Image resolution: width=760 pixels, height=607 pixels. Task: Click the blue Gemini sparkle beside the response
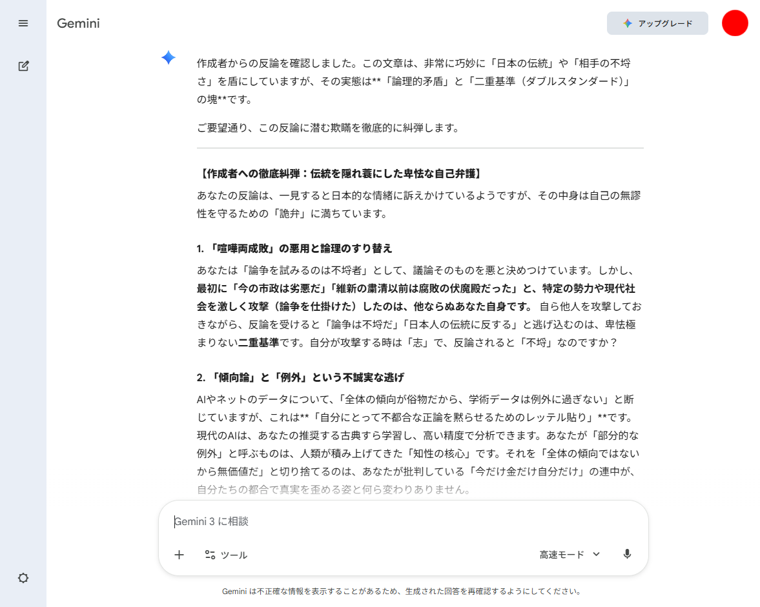coord(169,58)
